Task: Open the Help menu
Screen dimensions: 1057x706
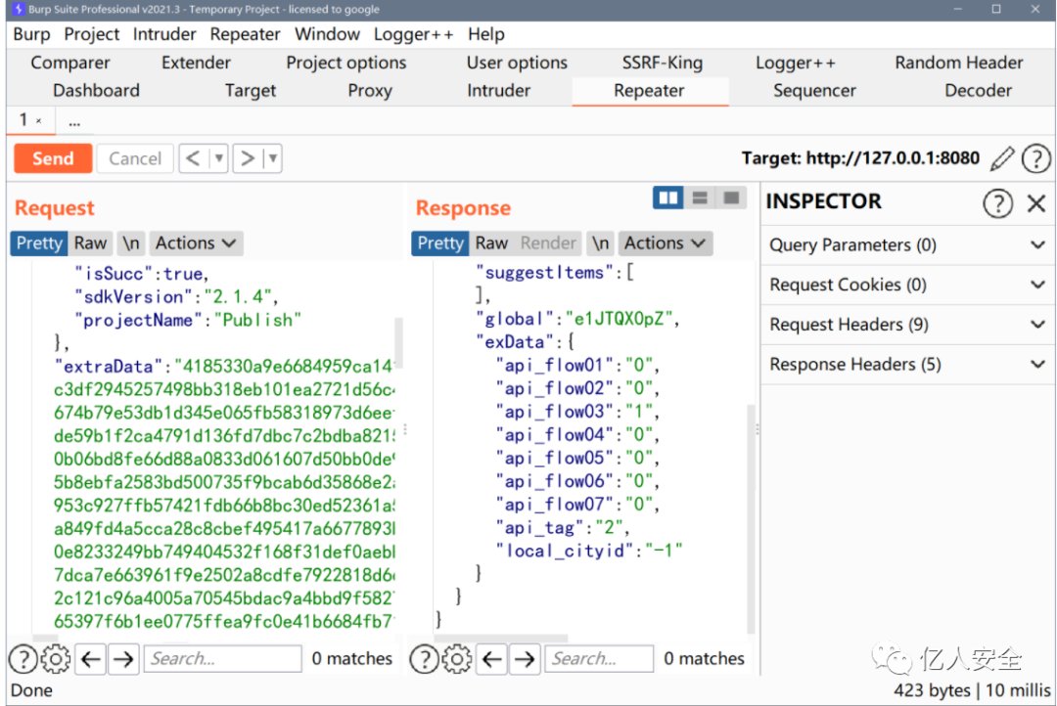Action: pyautogui.click(x=486, y=34)
